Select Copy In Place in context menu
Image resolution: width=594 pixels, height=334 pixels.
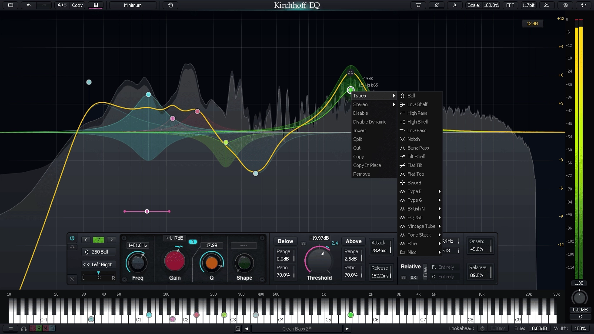coord(374,165)
